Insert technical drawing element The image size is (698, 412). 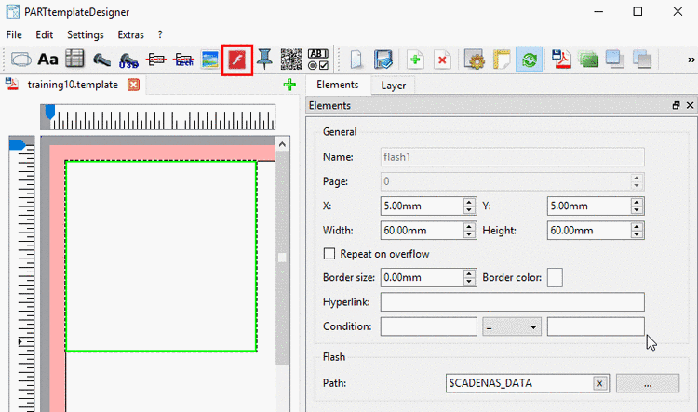click(183, 60)
